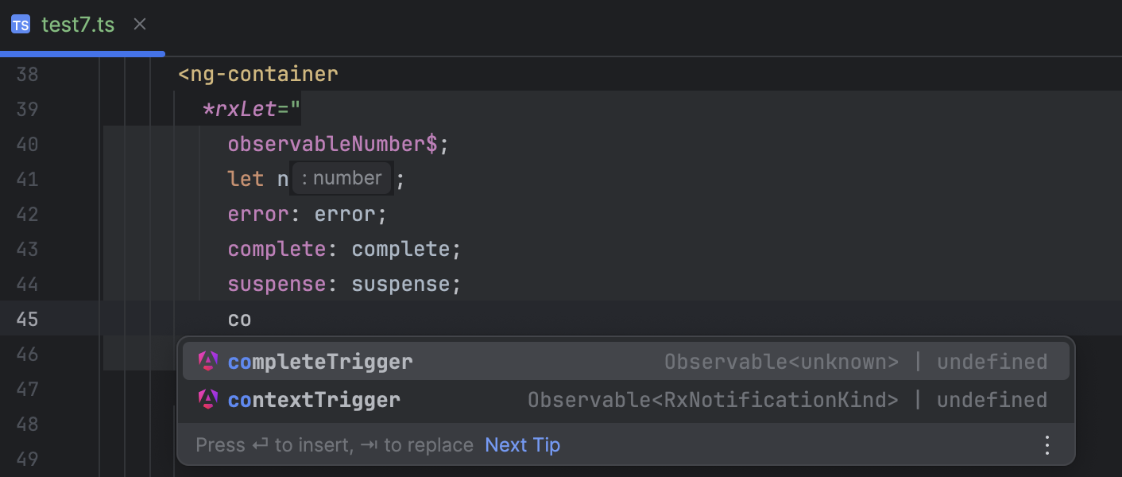Select the completeTrigger suggestion
This screenshot has width=1122, height=477.
[320, 361]
